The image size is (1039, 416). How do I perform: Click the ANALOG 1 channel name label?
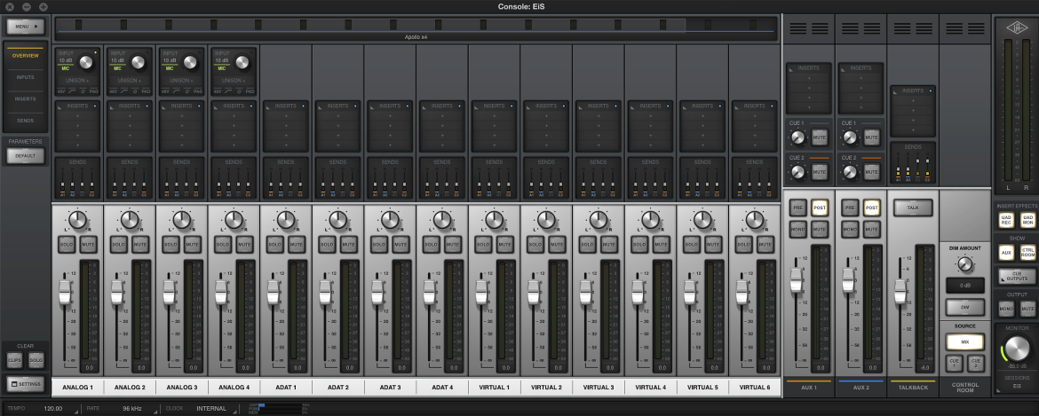point(77,388)
